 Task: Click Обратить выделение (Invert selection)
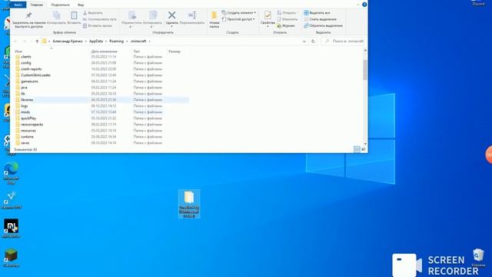point(323,25)
